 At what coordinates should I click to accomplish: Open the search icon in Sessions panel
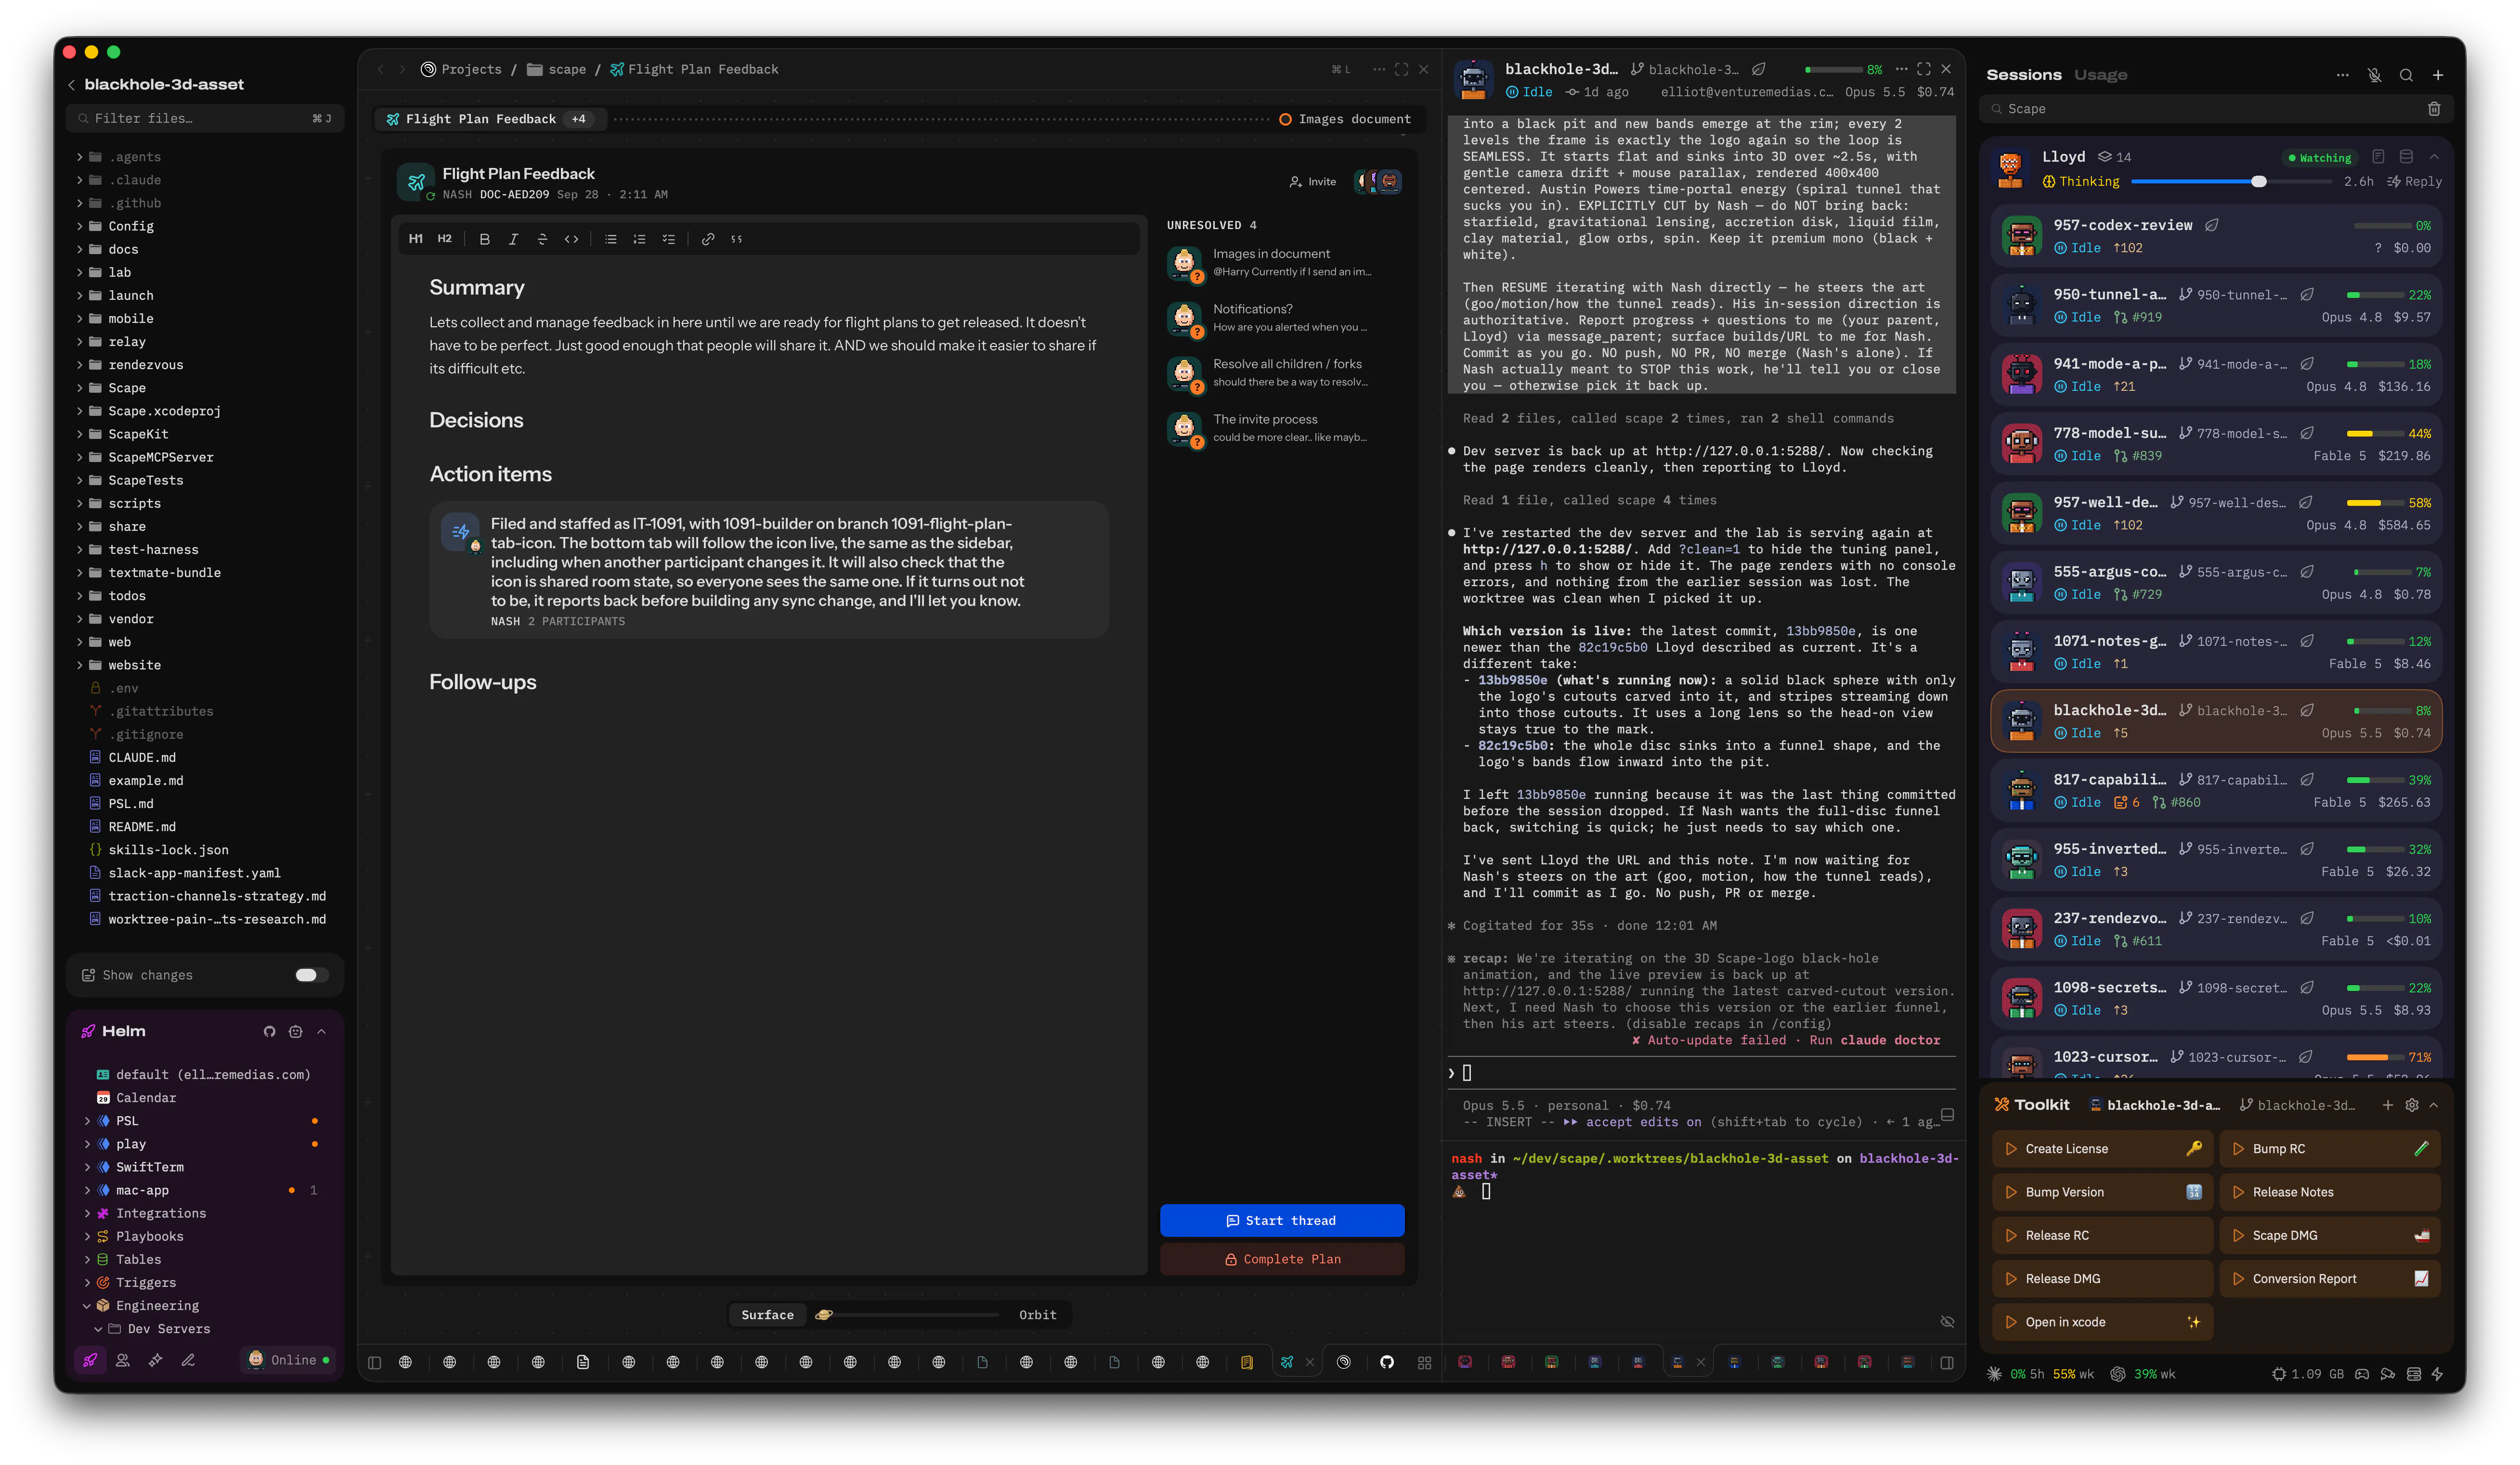[x=2406, y=75]
